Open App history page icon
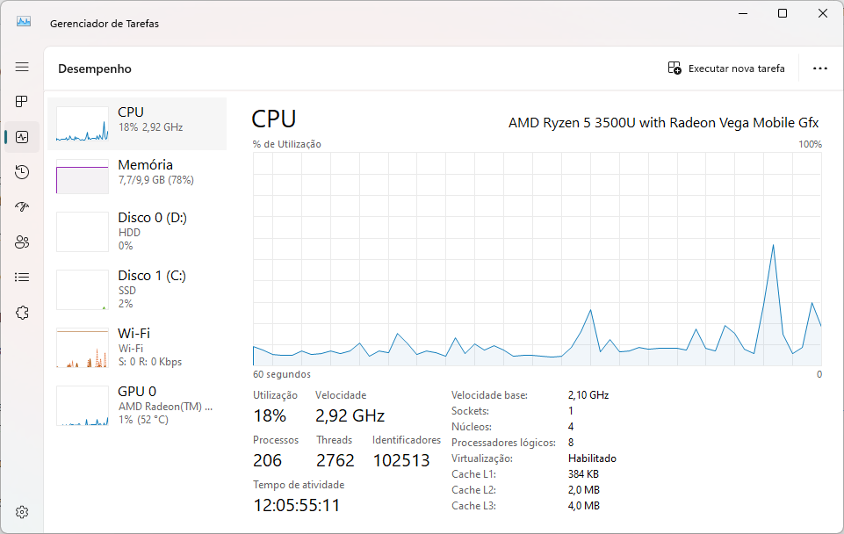 pyautogui.click(x=22, y=172)
